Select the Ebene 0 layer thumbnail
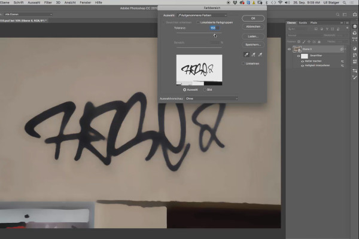This screenshot has width=359, height=239. (x=297, y=49)
